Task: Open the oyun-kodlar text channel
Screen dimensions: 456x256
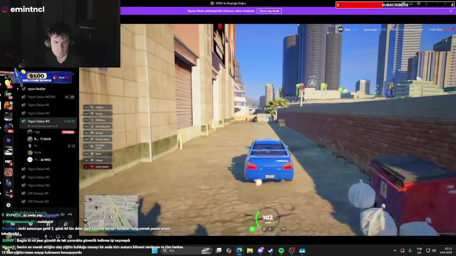Action: pos(48,89)
